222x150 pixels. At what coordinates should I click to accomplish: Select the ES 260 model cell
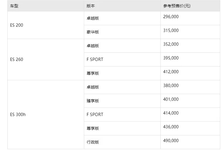16,59
